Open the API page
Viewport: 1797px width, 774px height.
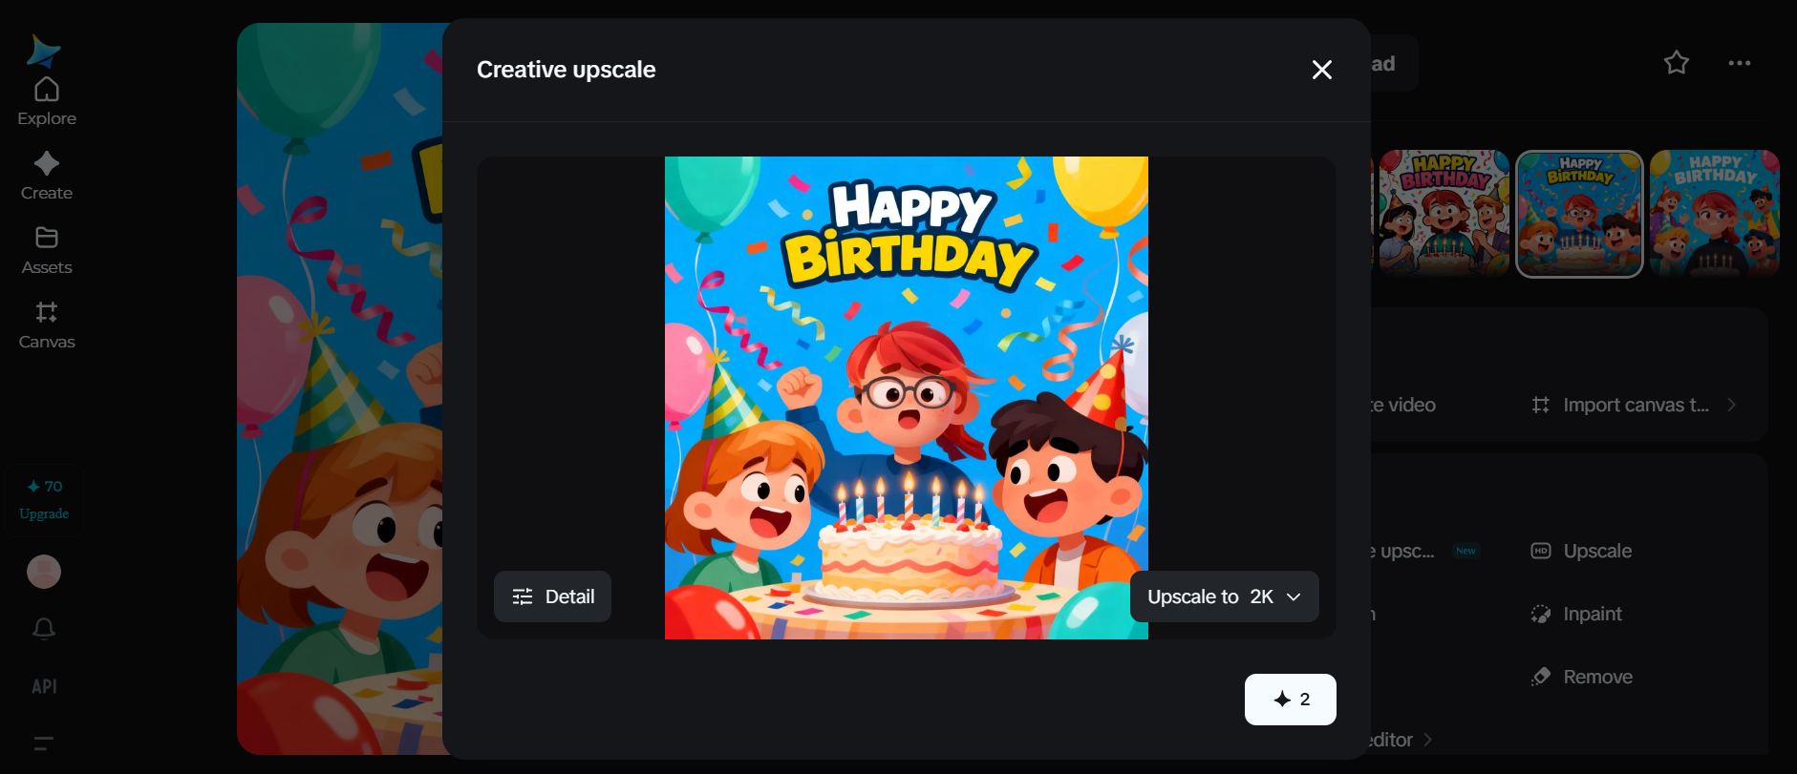[x=44, y=686]
